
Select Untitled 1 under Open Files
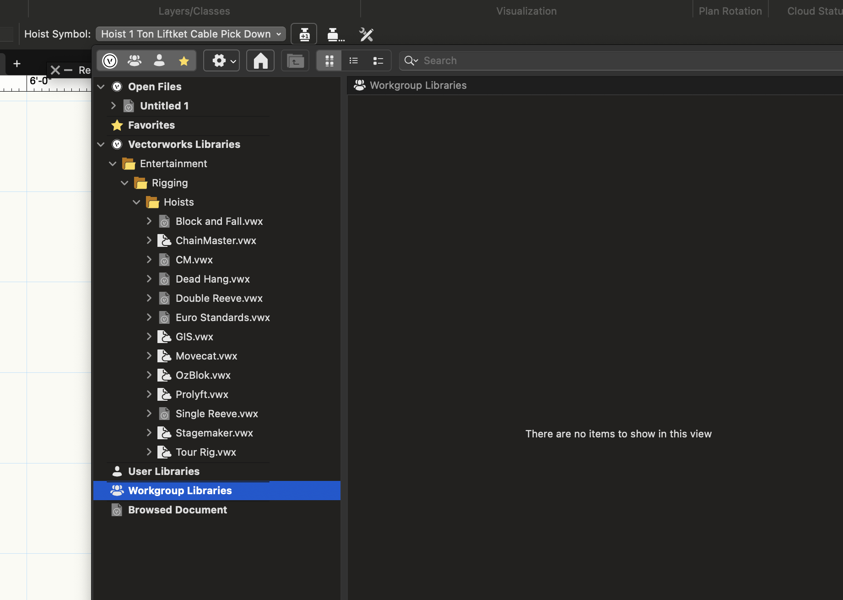point(163,105)
